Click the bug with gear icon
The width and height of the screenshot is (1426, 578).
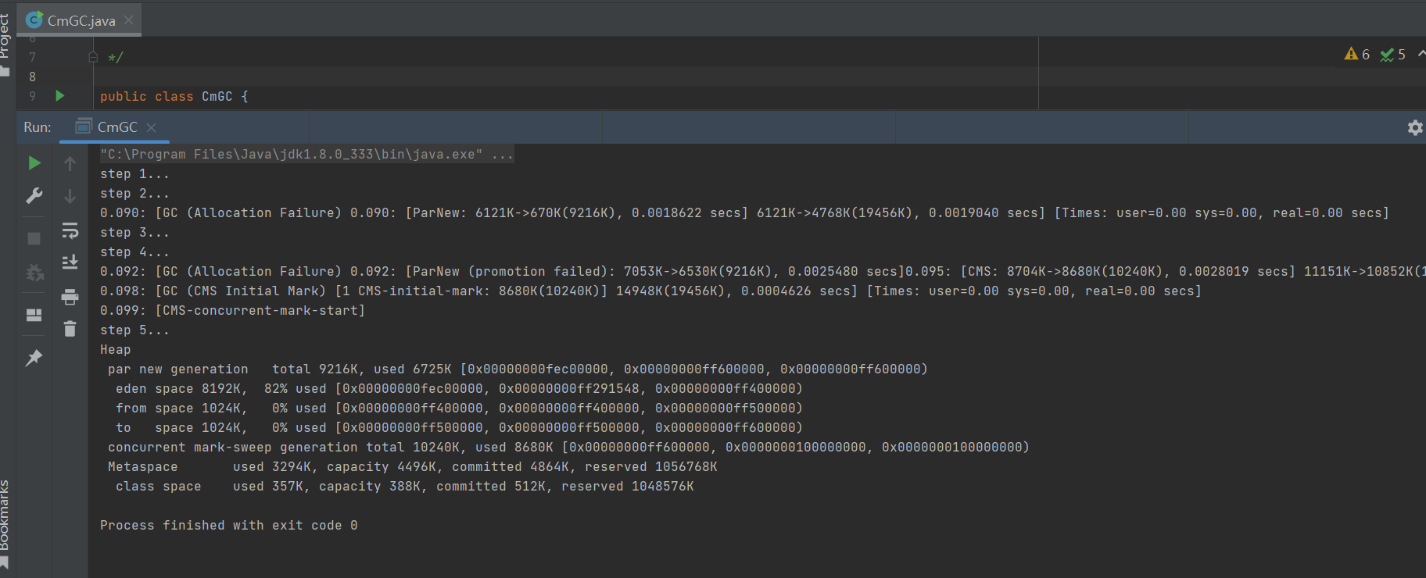[x=34, y=273]
